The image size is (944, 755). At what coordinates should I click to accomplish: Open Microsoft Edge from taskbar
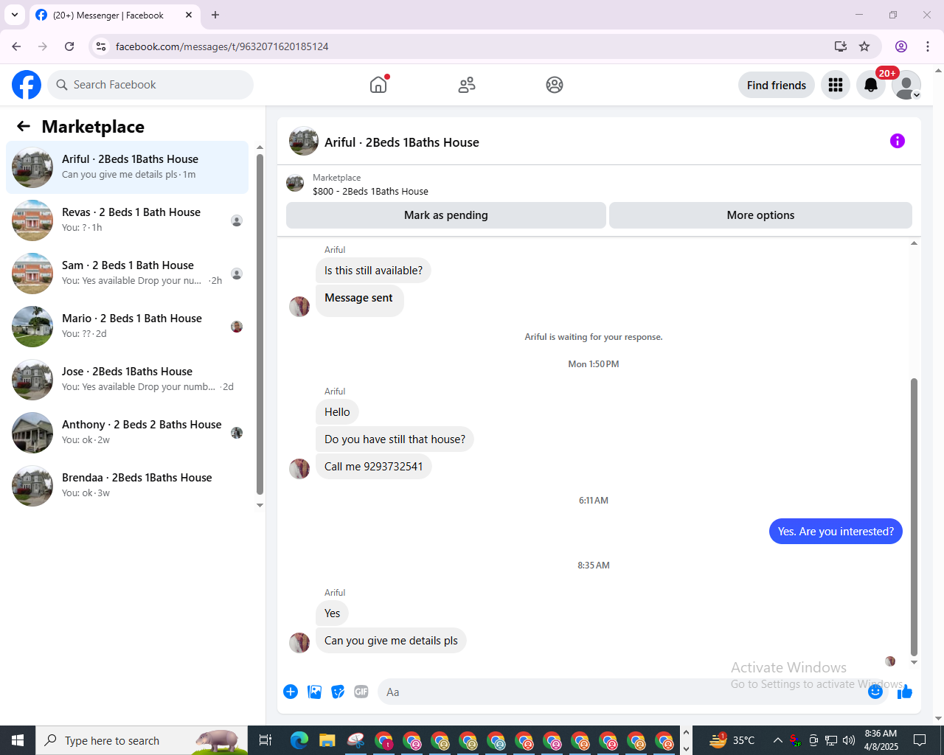pos(299,740)
